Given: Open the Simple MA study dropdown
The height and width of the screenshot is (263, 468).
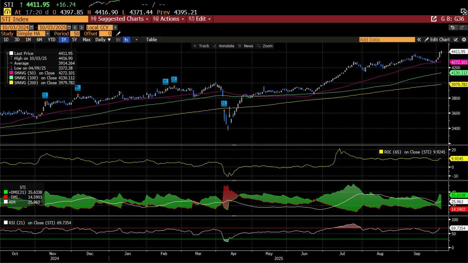Looking at the screenshot, I should 47,34.
